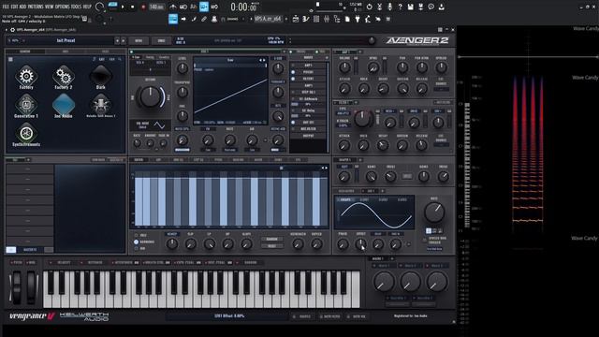This screenshot has height=337, width=599.
Task: Click the floppy disk save icon
Action: [410, 7]
